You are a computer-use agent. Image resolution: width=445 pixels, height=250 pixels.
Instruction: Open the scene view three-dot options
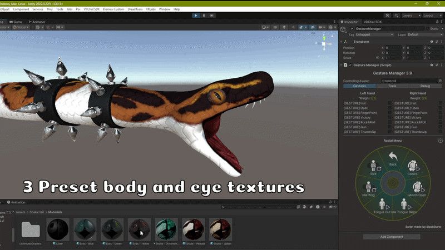tap(335, 22)
